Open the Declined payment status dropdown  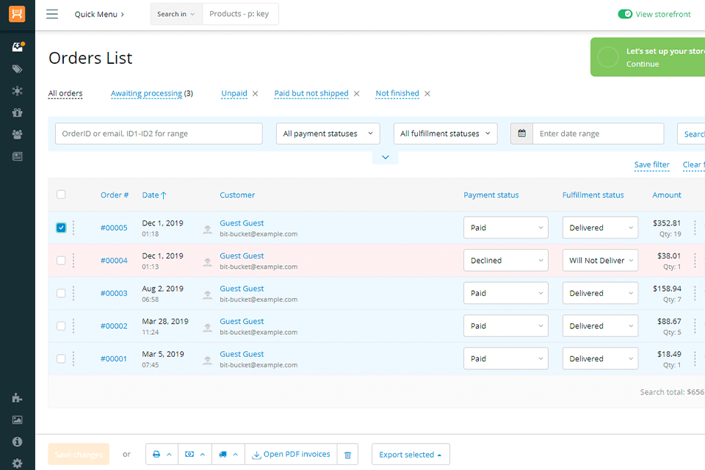[x=506, y=261]
